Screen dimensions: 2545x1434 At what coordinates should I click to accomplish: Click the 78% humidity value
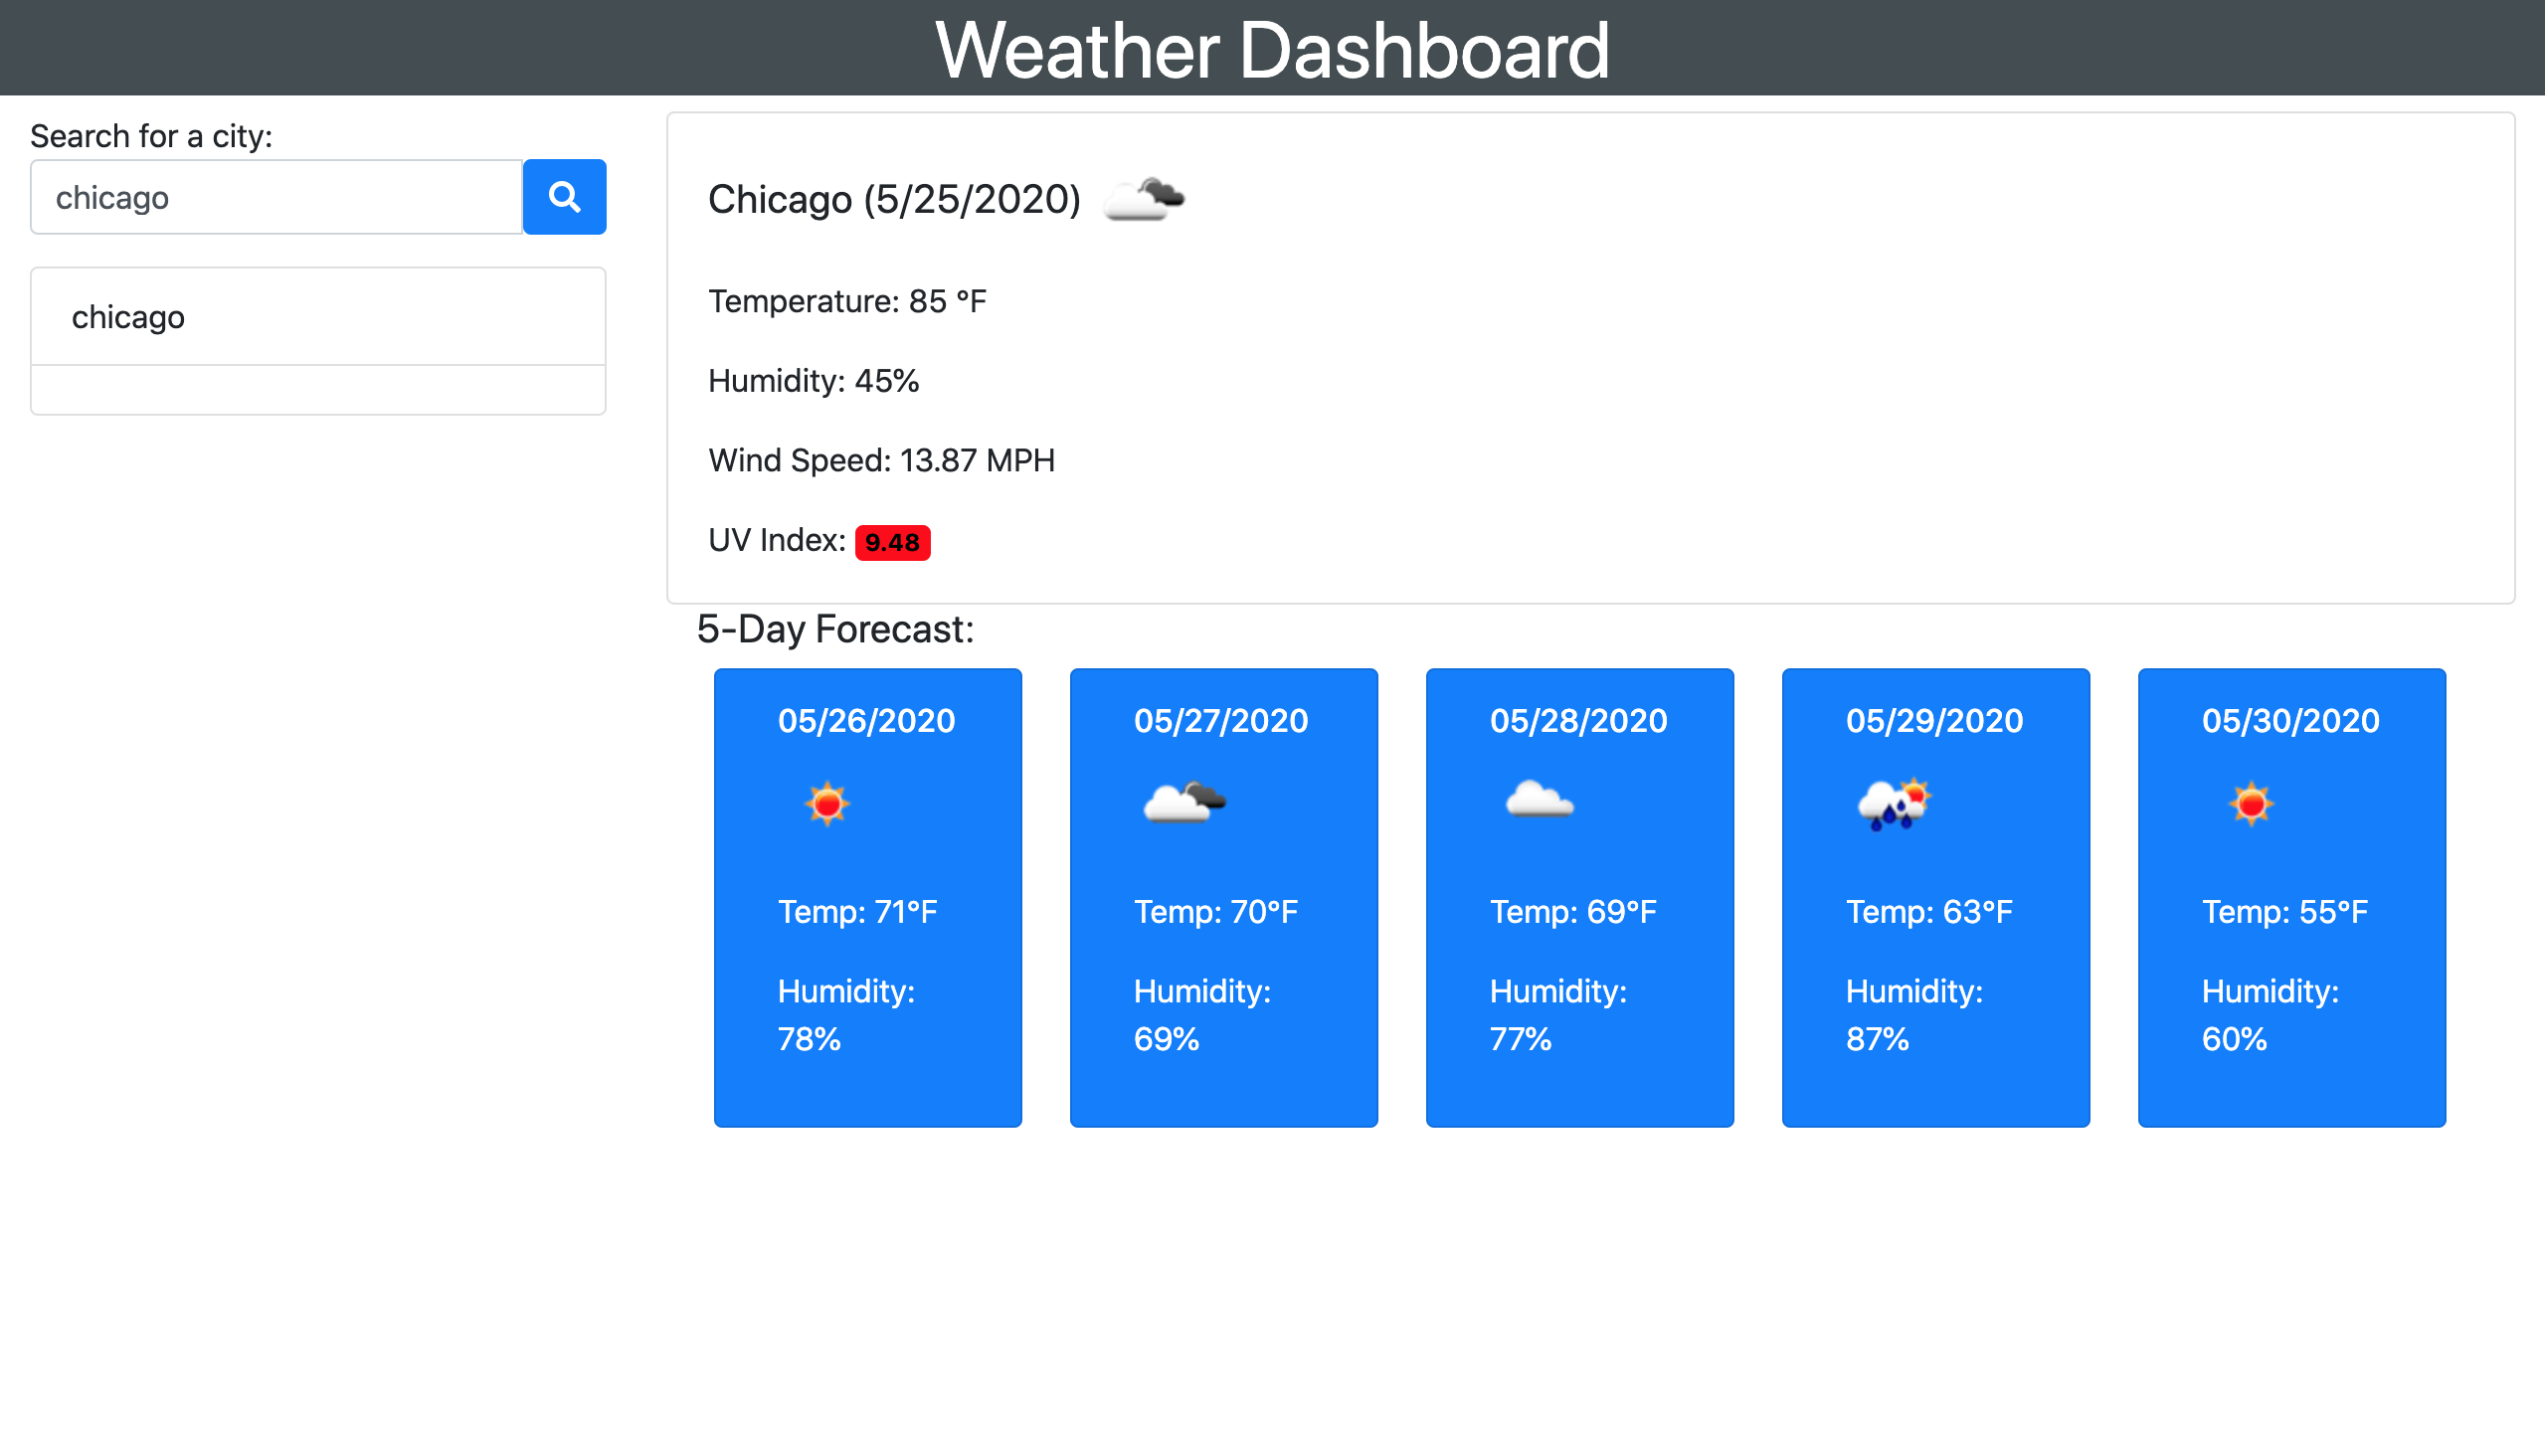(810, 1038)
